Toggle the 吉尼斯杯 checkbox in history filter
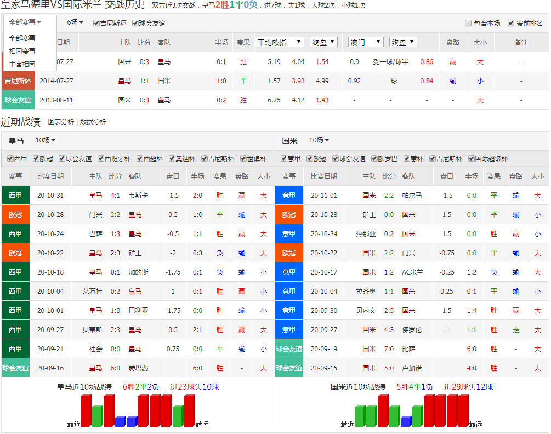 coord(96,23)
